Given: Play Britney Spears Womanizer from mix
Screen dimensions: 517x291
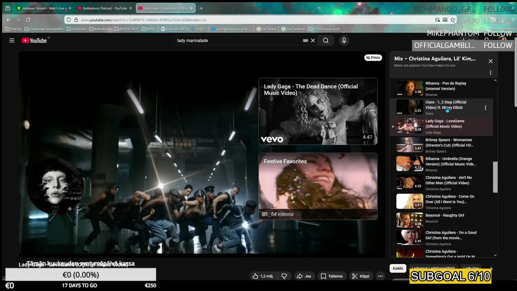Looking at the screenshot, I should pos(441,145).
